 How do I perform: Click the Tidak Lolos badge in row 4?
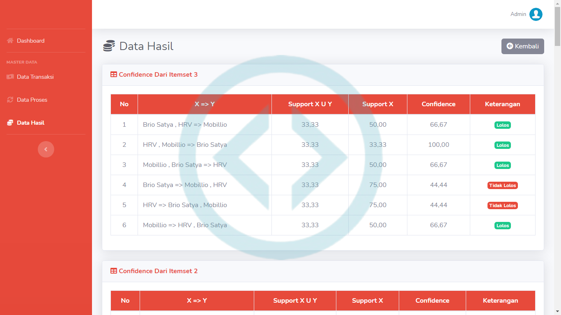pos(502,185)
